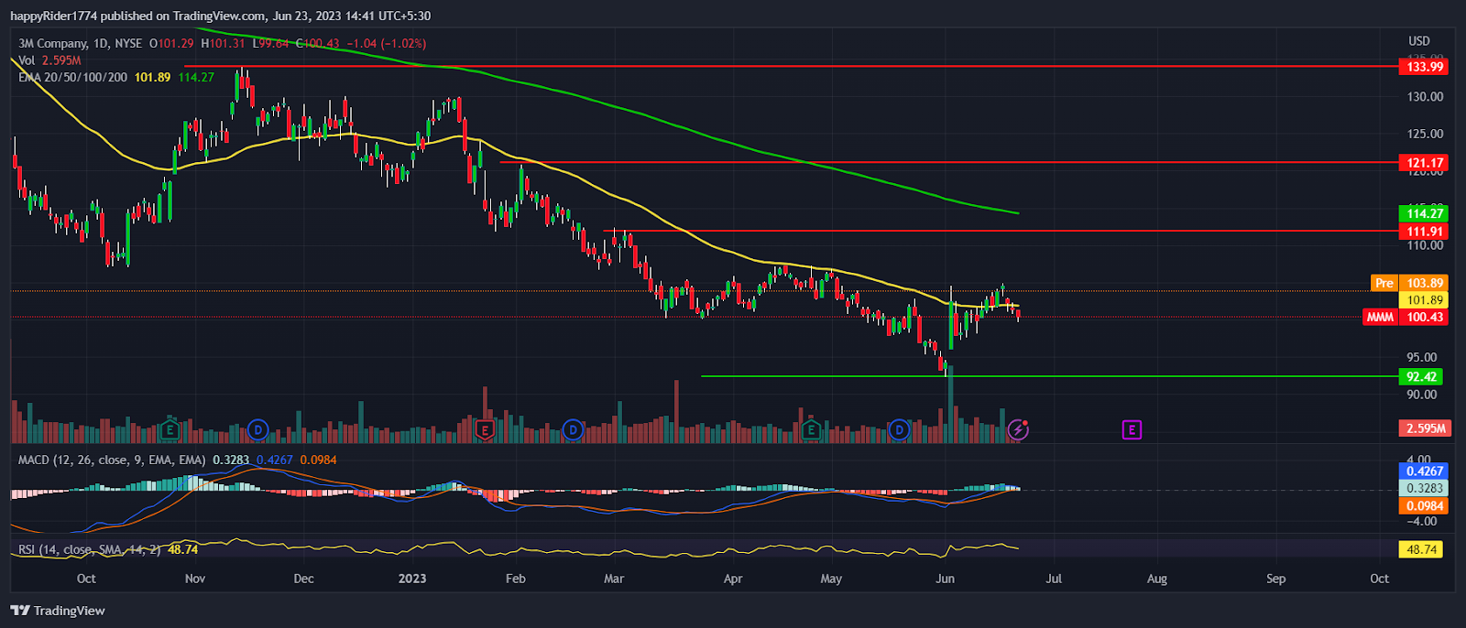Select the yellow 48.74 RSI value label
The height and width of the screenshot is (628, 1466).
point(1421,549)
